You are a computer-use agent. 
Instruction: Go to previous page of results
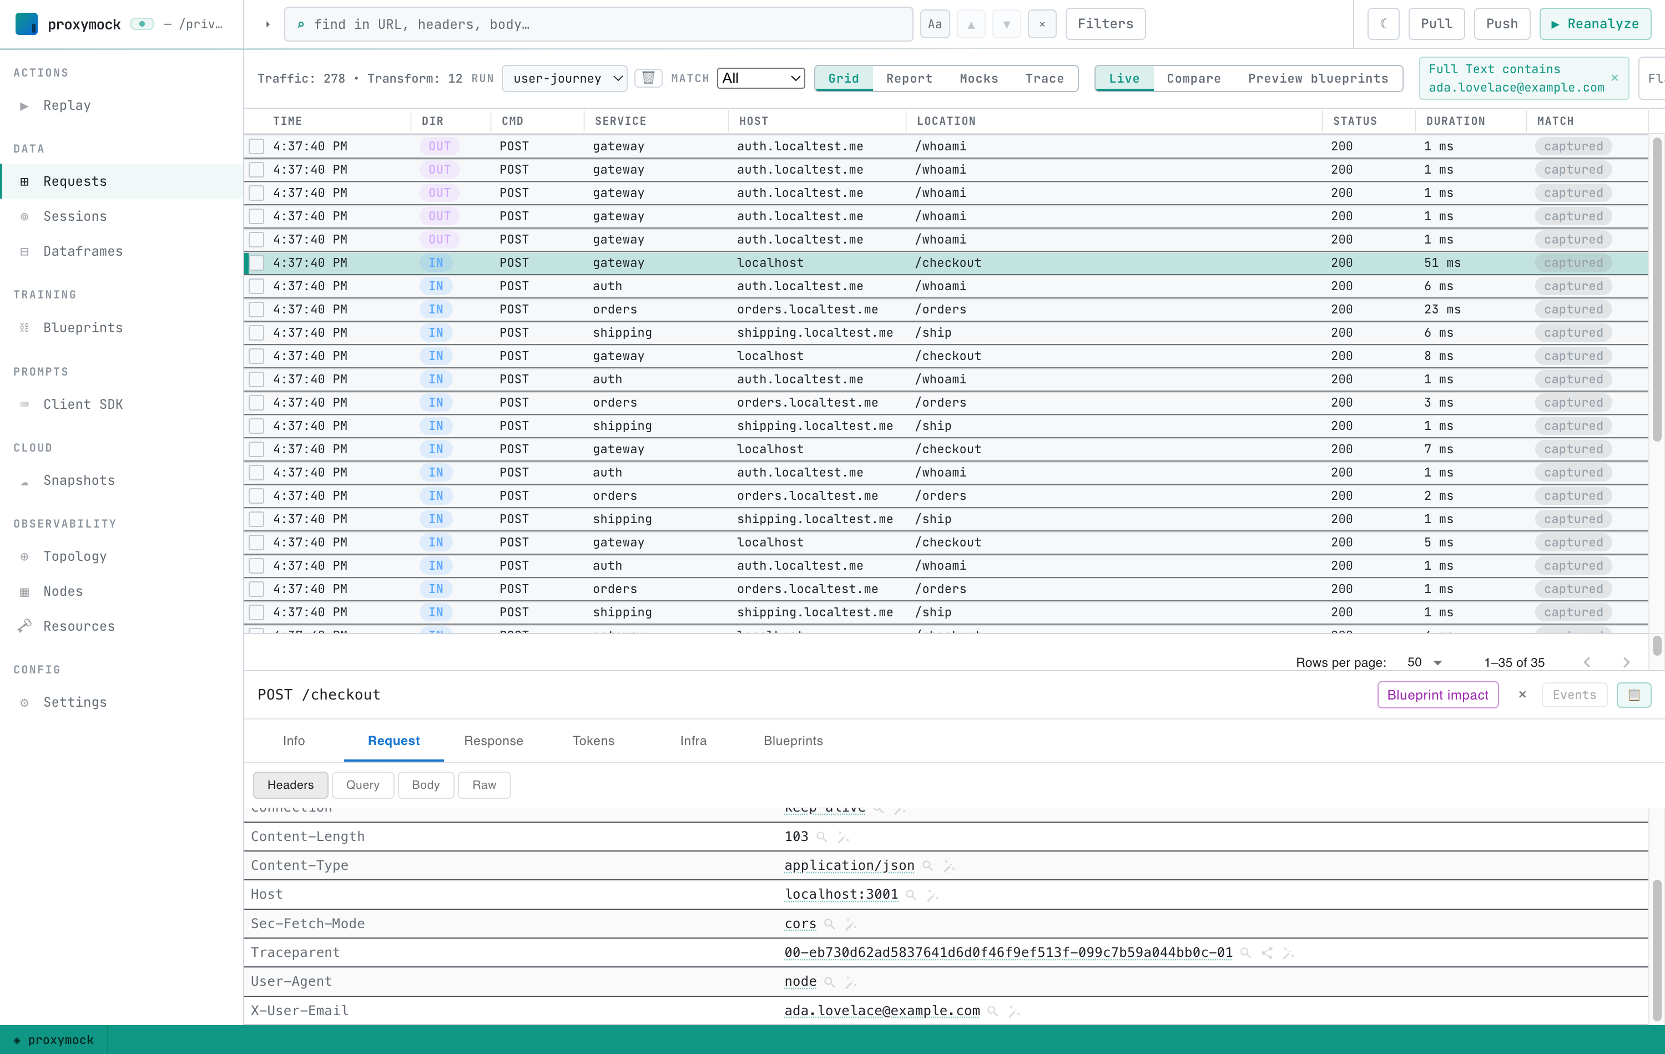click(1587, 662)
